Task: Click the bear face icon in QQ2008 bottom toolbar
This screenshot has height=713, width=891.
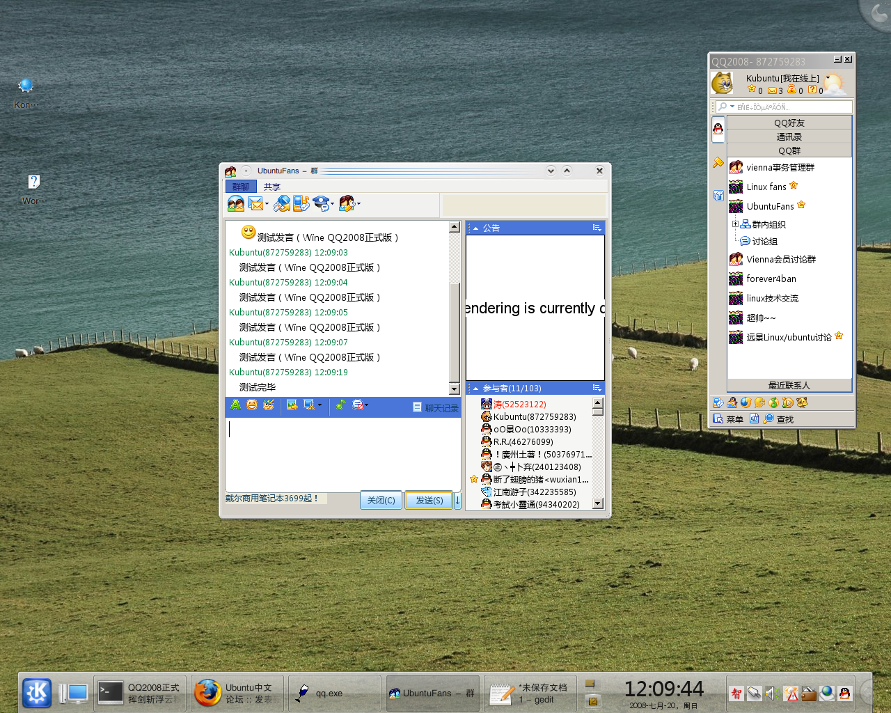Action: tap(802, 402)
